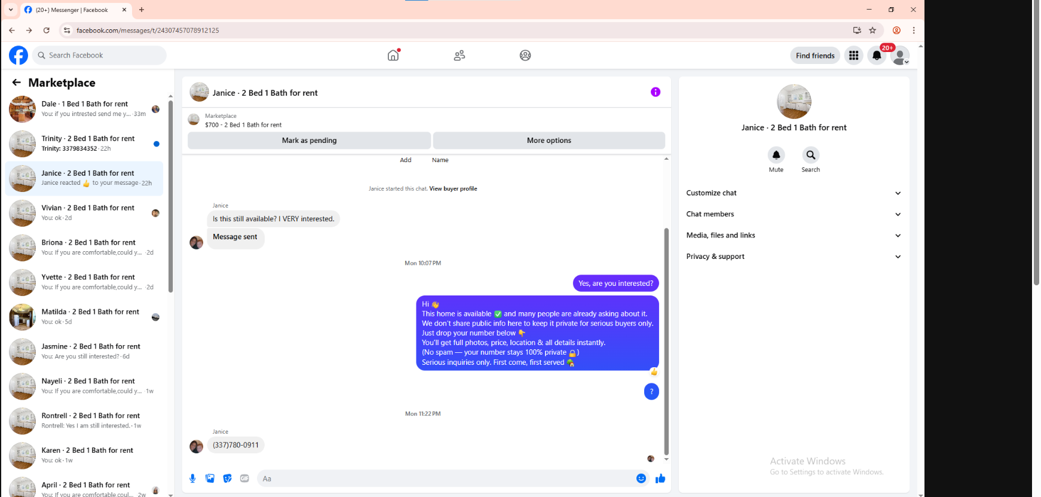Expand Privacy & support section
The height and width of the screenshot is (497, 1041).
click(794, 257)
